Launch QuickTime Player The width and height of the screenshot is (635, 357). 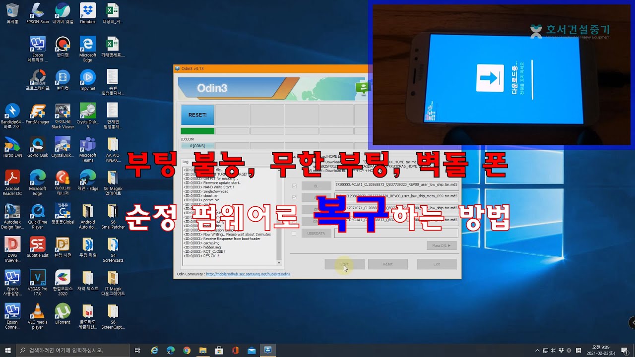(37, 217)
